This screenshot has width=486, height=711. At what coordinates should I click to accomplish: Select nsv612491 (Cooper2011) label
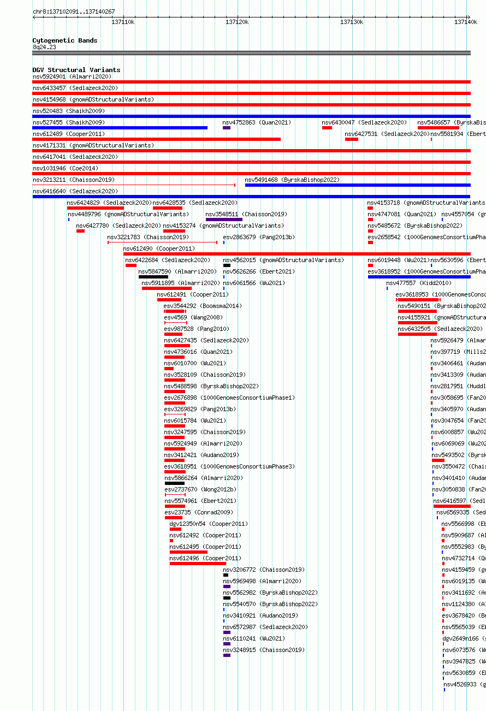[193, 294]
